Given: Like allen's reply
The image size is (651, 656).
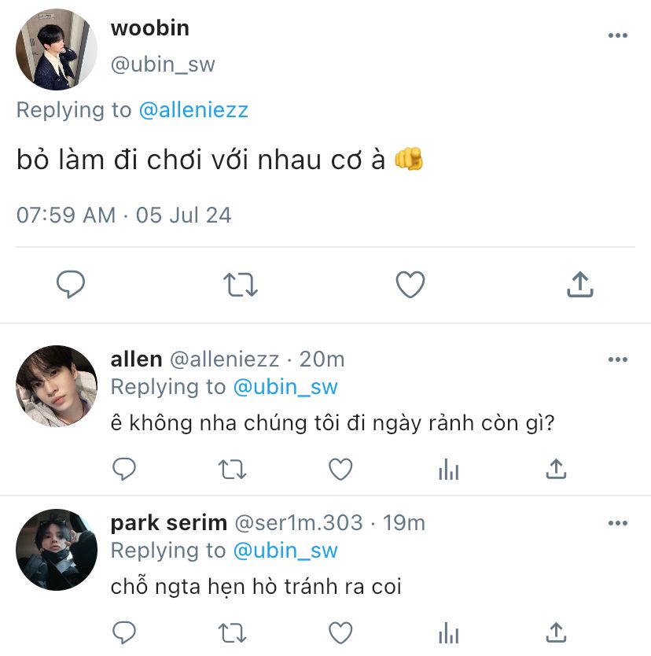Looking at the screenshot, I should (x=340, y=469).
